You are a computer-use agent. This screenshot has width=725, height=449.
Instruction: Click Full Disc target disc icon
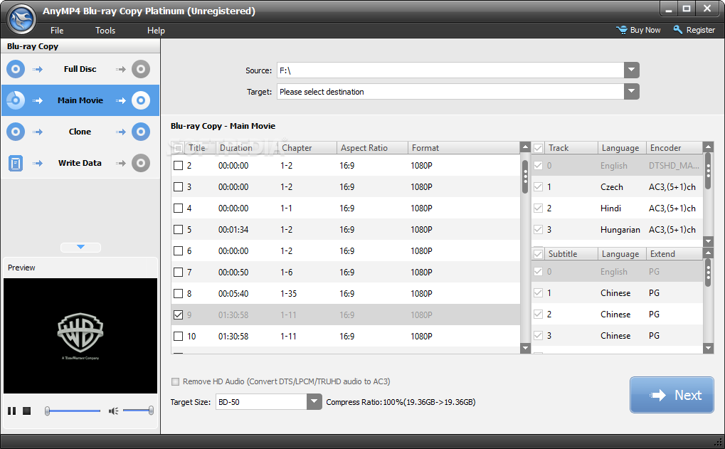coord(141,69)
